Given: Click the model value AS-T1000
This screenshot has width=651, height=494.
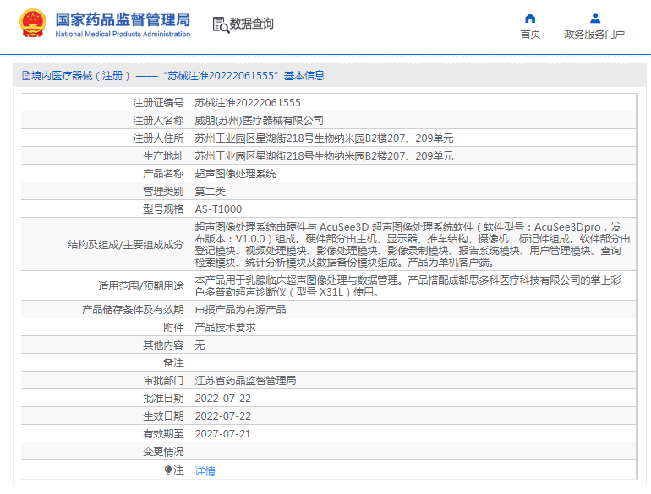Looking at the screenshot, I should (x=218, y=209).
